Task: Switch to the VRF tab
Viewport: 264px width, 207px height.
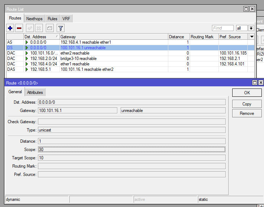Action: pyautogui.click(x=66, y=18)
